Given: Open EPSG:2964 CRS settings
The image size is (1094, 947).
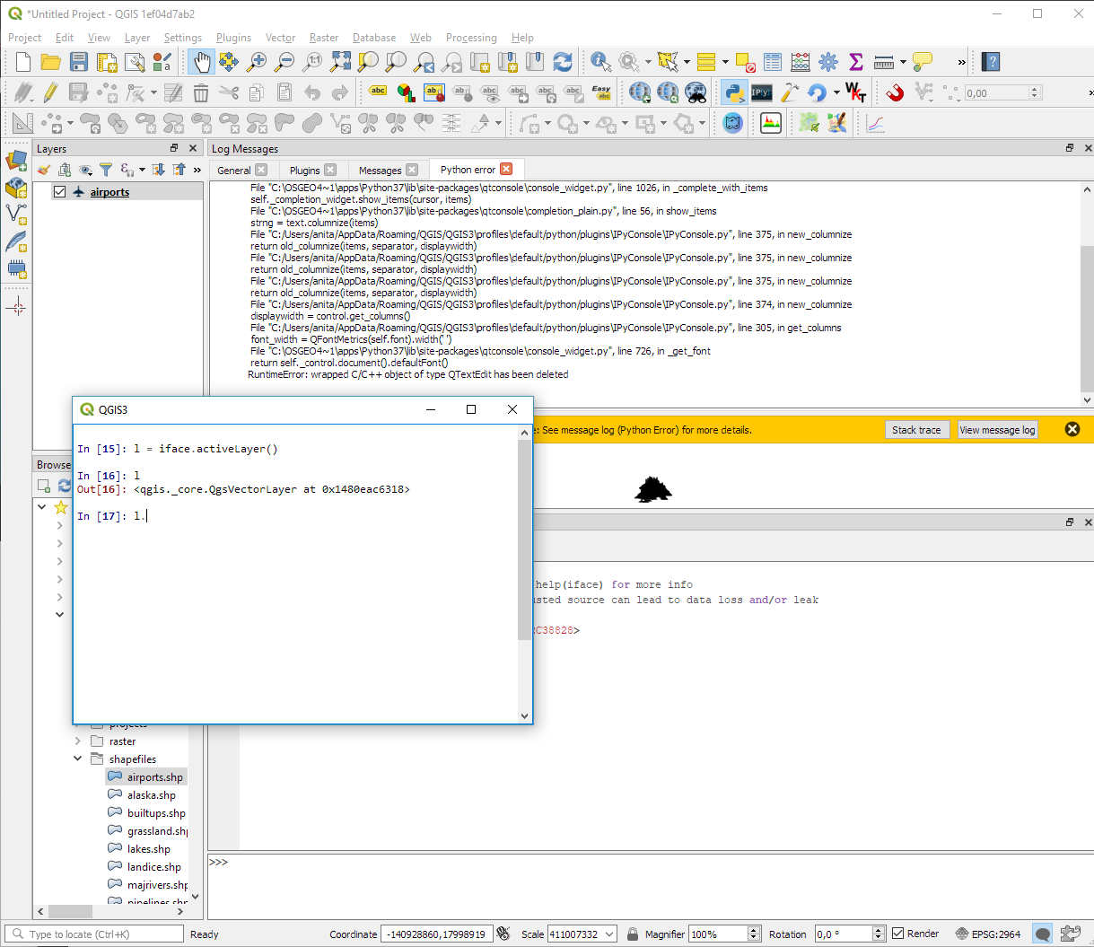Looking at the screenshot, I should click(x=988, y=934).
